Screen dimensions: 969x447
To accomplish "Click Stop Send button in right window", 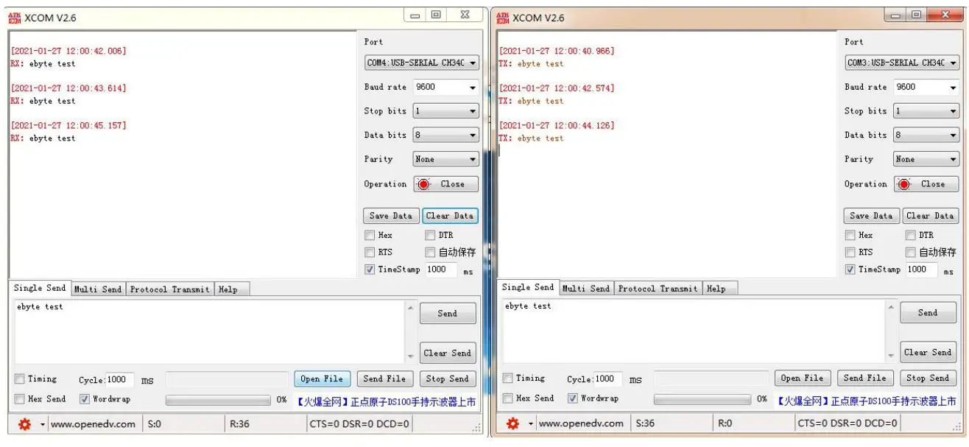I will (928, 379).
